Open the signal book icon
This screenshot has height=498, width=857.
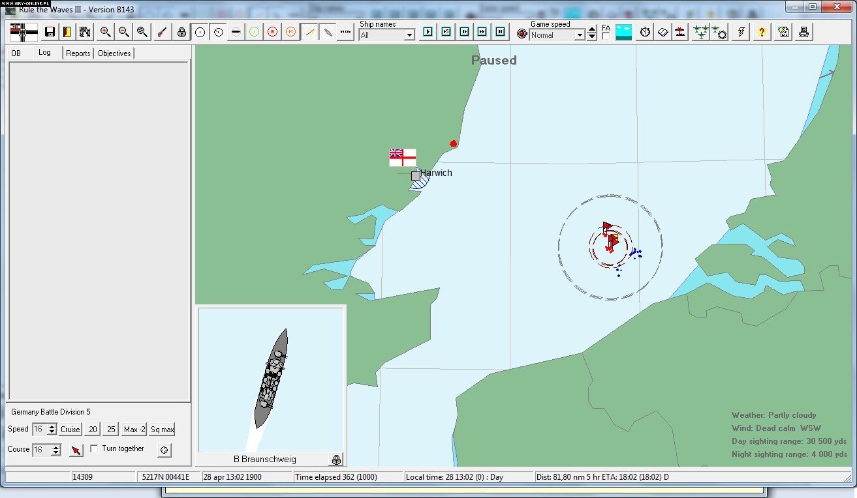tap(662, 31)
